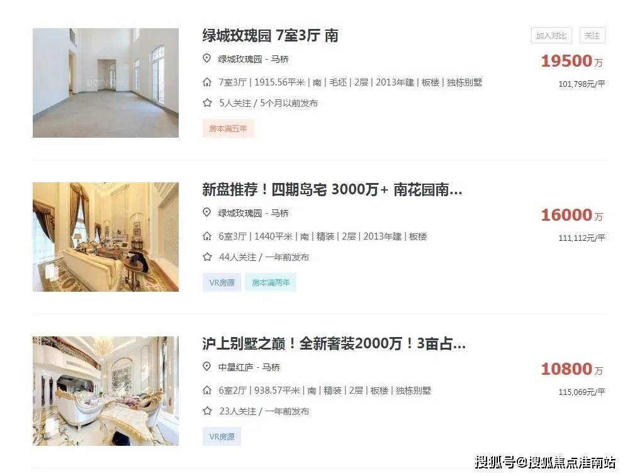Image resolution: width=630 pixels, height=476 pixels.
Task: Open the golden curtain living room thumbnail
Action: tap(106, 237)
